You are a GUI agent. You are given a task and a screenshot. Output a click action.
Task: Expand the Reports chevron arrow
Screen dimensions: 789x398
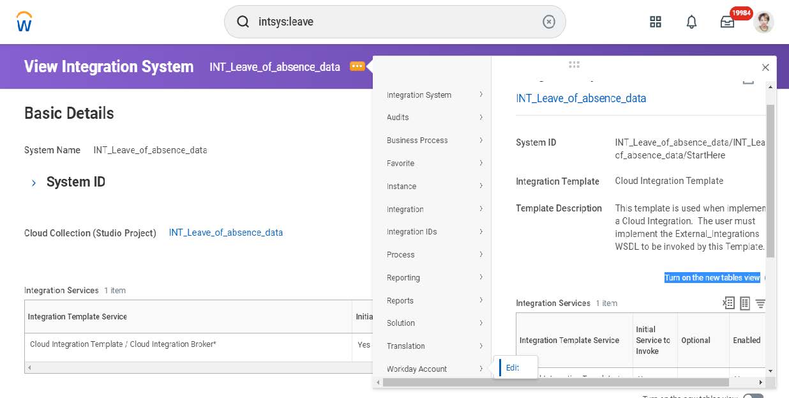coord(481,300)
